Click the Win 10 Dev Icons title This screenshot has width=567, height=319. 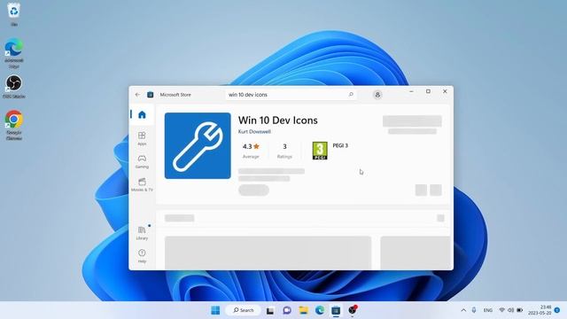tap(277, 121)
